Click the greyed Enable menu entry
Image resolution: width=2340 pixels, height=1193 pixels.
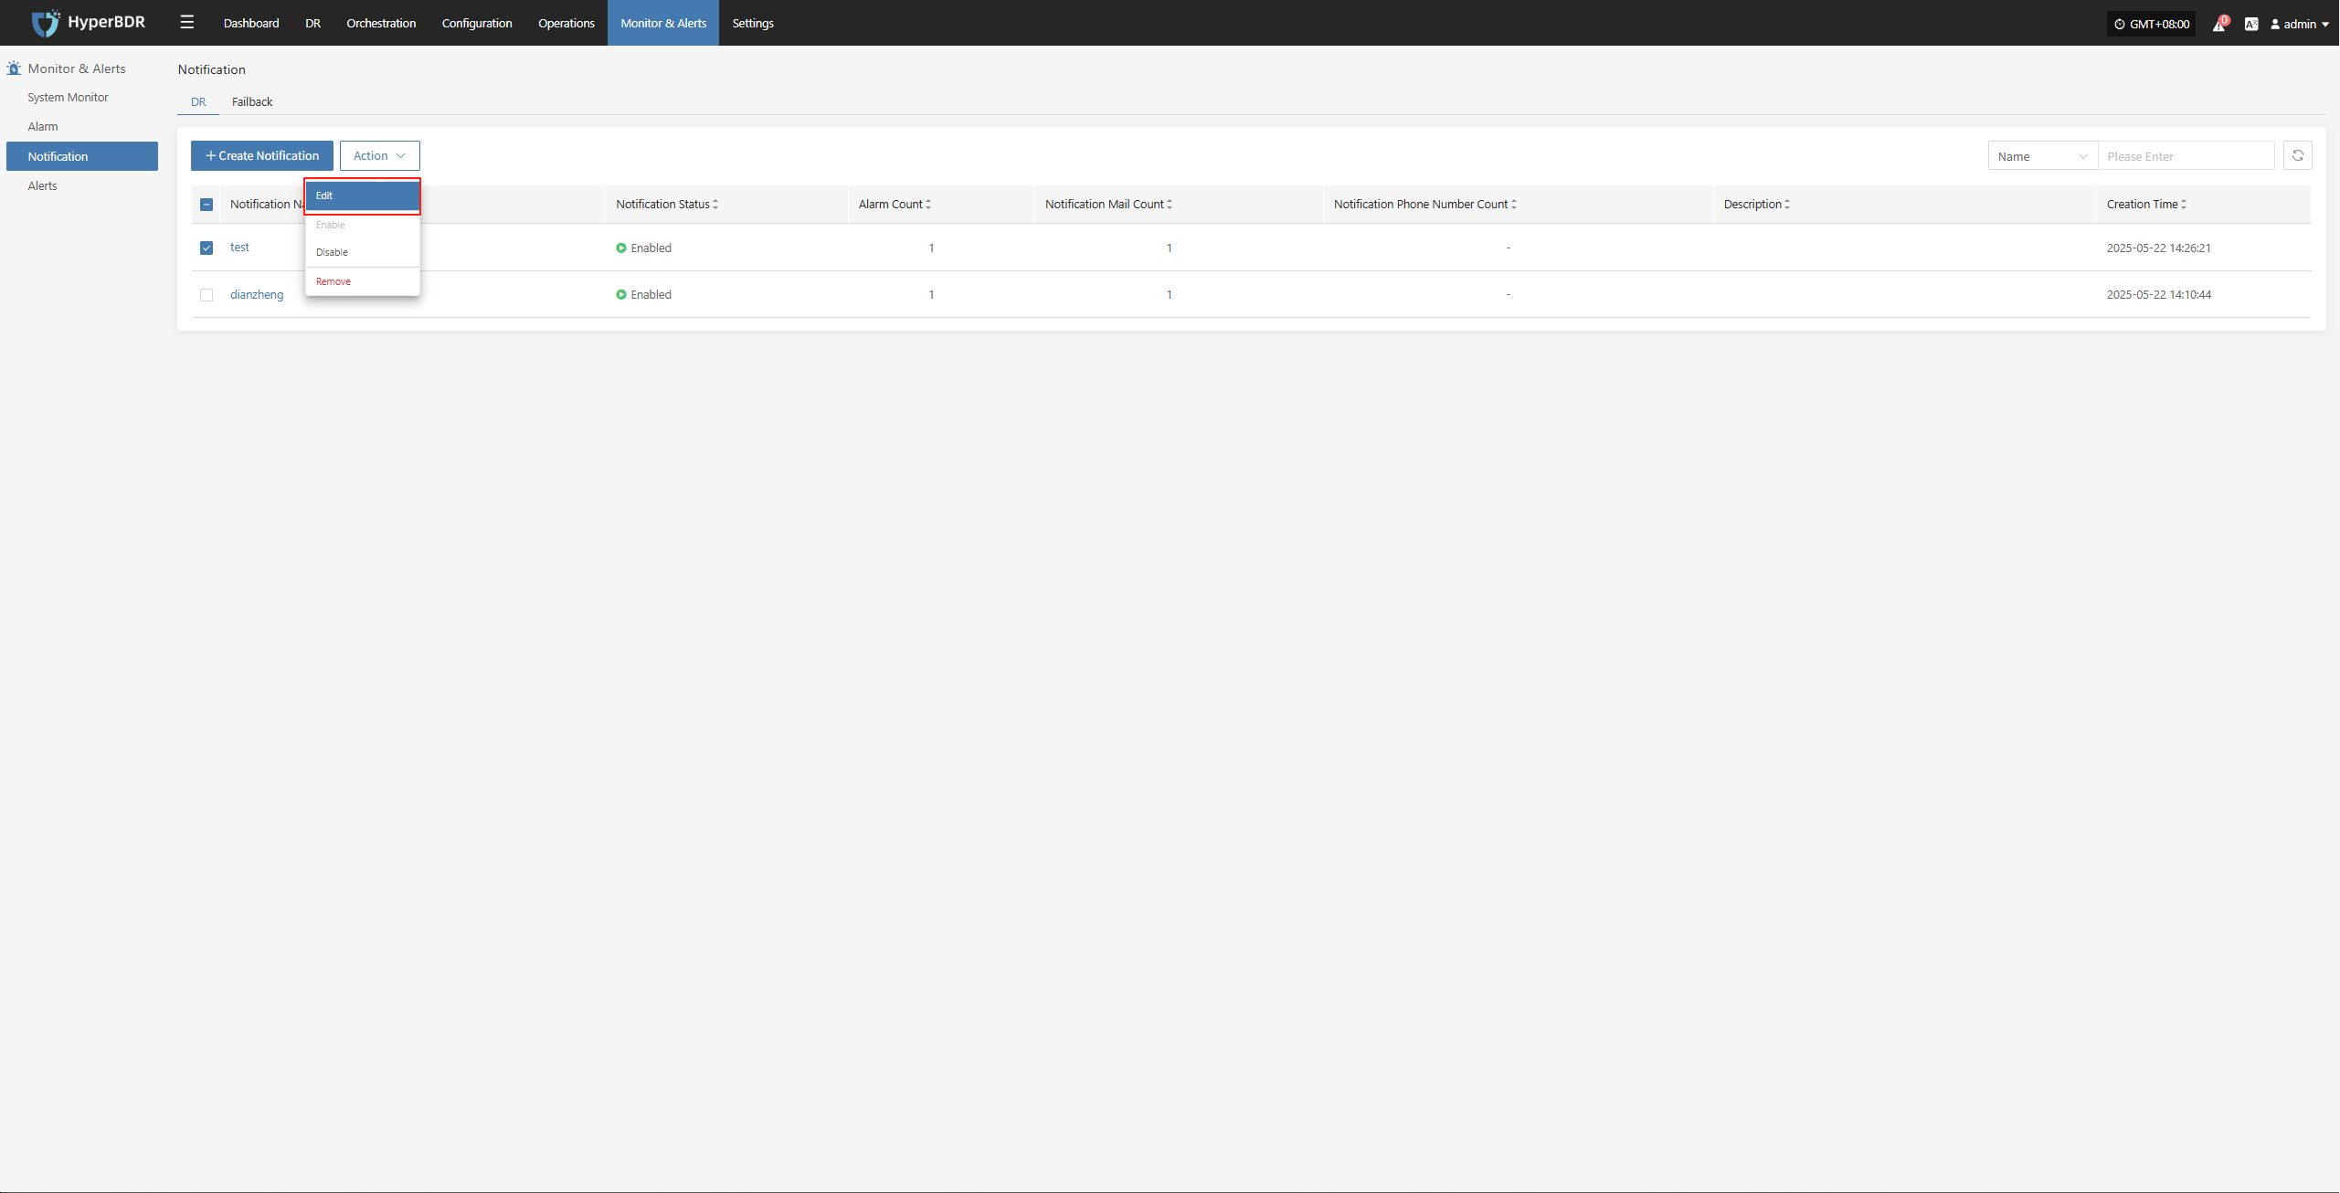coord(363,225)
